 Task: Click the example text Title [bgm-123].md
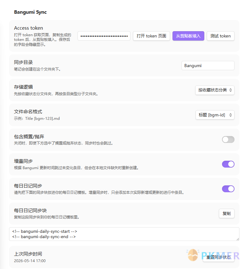pyautogui.click(x=42, y=119)
